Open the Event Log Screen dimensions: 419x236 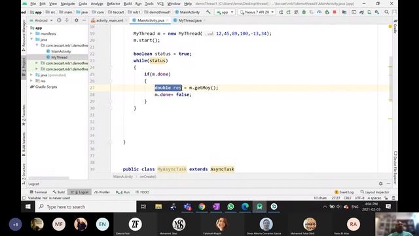(344, 192)
